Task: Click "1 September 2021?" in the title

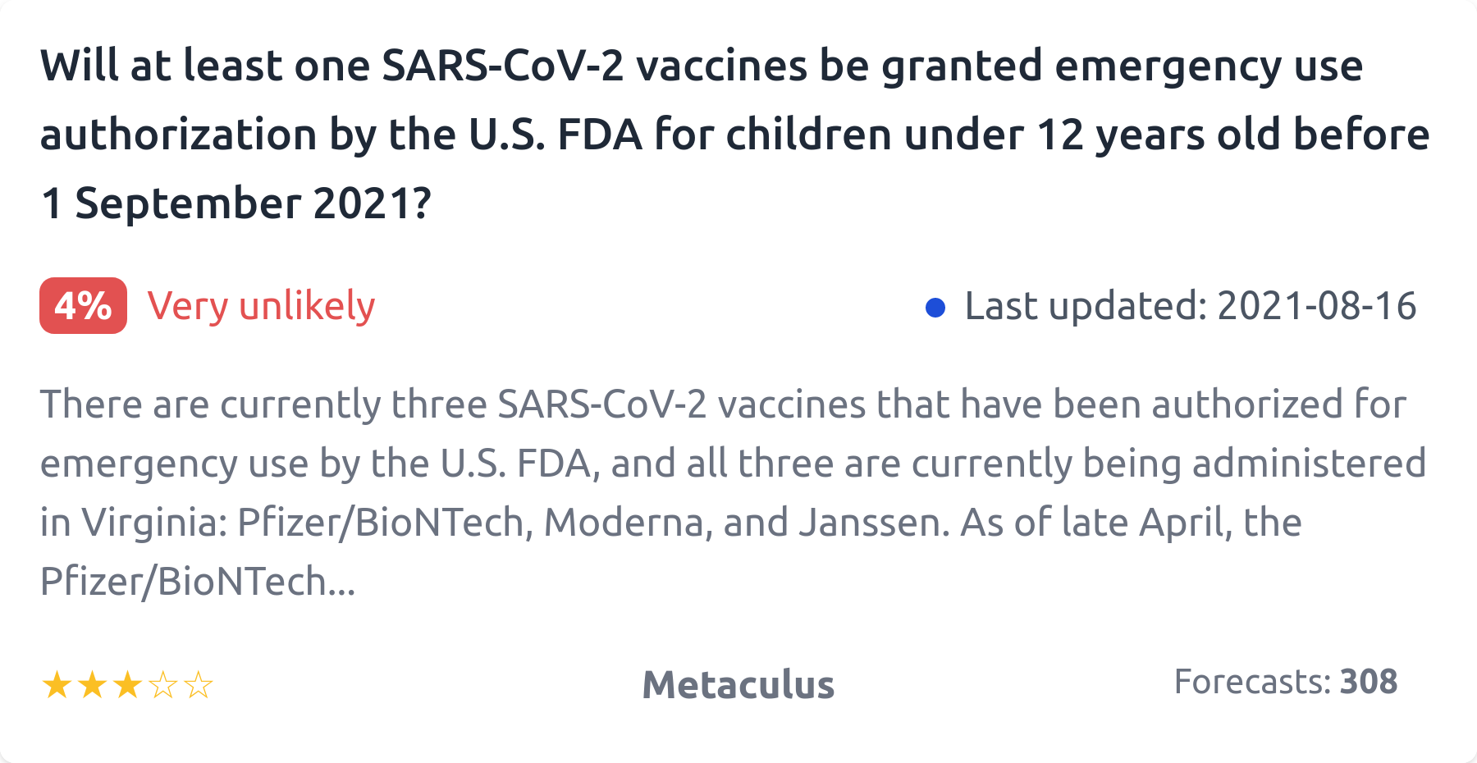Action: (x=235, y=203)
